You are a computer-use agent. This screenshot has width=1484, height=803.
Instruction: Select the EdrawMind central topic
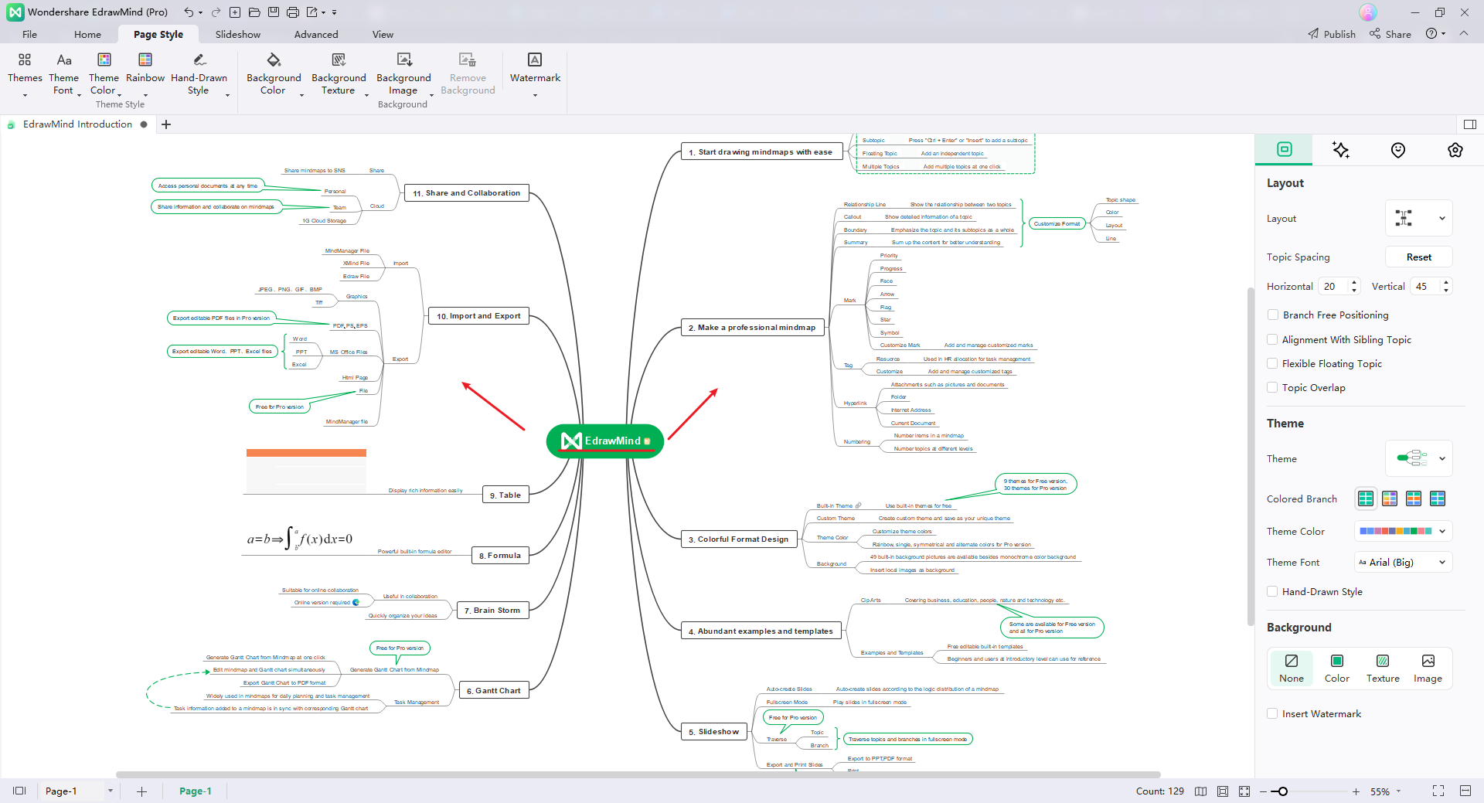tap(604, 441)
